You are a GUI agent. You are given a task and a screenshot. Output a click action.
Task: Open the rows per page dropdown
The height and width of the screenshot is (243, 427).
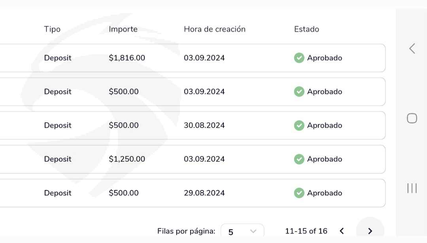[x=242, y=232]
